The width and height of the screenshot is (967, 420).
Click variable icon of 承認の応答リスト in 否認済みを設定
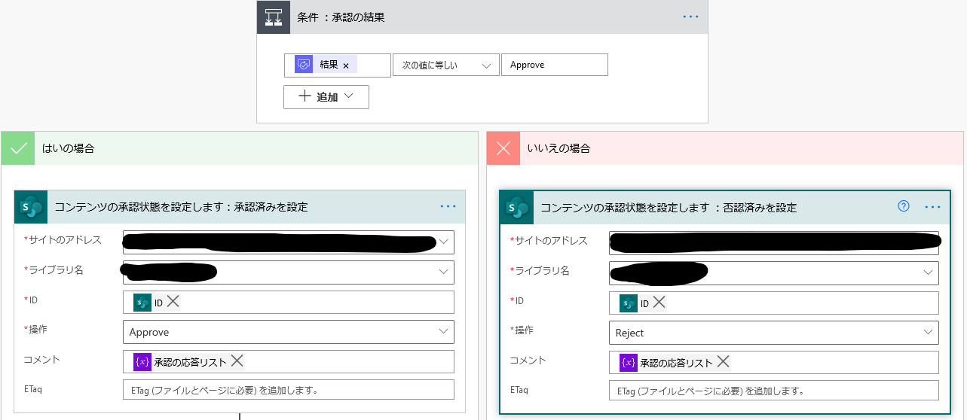(x=629, y=363)
